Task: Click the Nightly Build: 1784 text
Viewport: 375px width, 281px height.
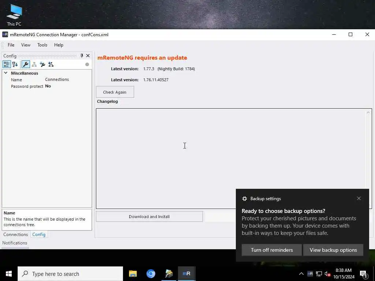Action: (x=176, y=69)
